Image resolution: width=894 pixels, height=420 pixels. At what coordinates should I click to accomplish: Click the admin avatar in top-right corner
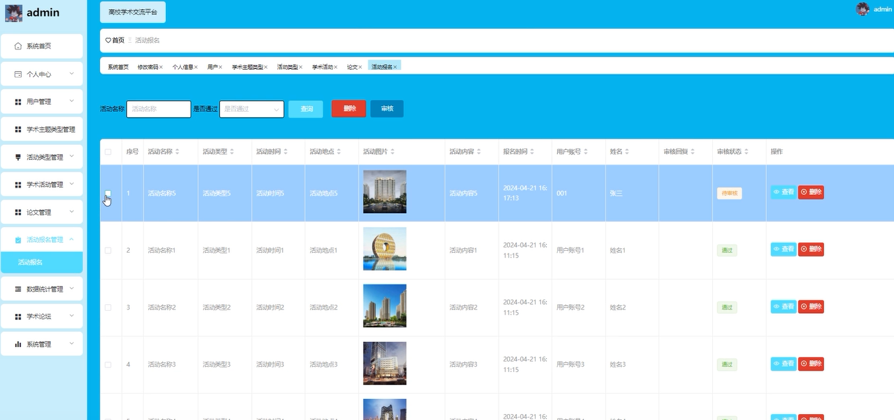pos(862,9)
